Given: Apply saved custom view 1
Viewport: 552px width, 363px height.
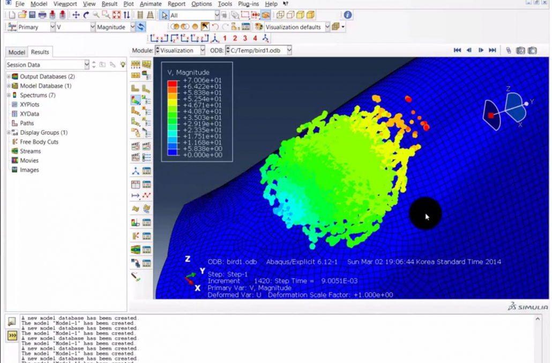Looking at the screenshot, I should point(225,38).
